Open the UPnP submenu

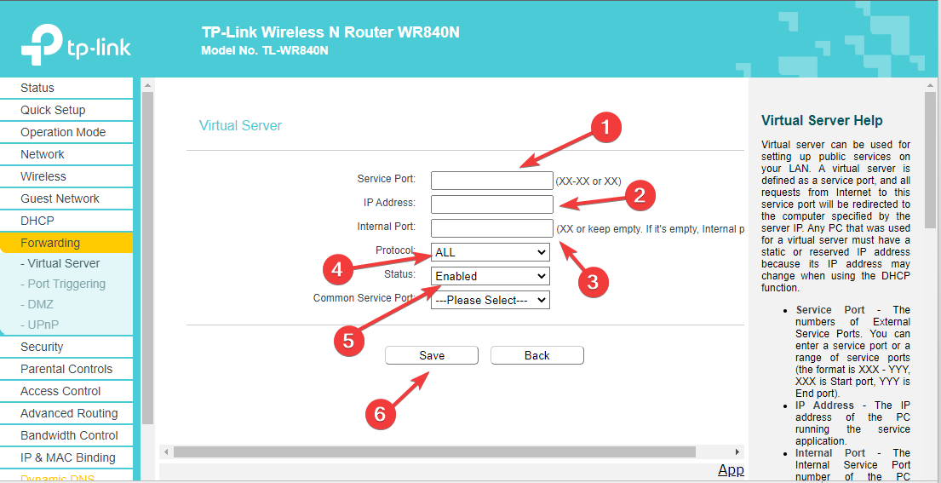pos(39,325)
